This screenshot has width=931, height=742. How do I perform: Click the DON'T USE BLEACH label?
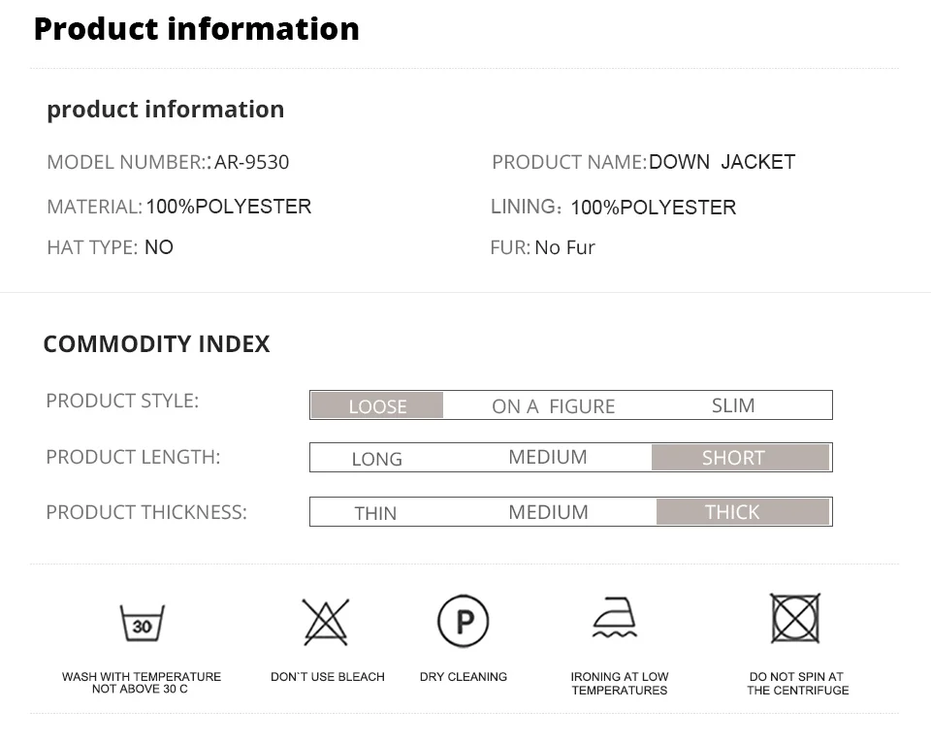coord(328,677)
